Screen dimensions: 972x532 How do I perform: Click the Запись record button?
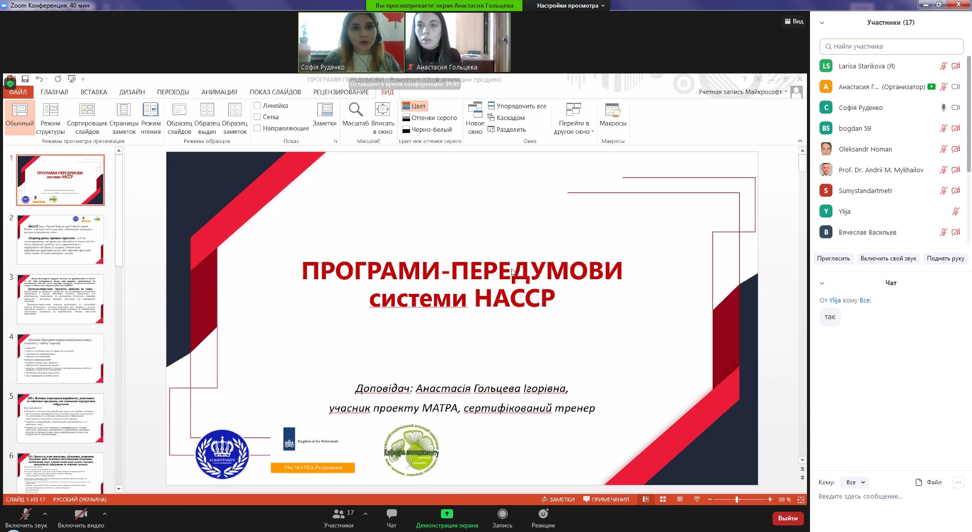coord(502,518)
